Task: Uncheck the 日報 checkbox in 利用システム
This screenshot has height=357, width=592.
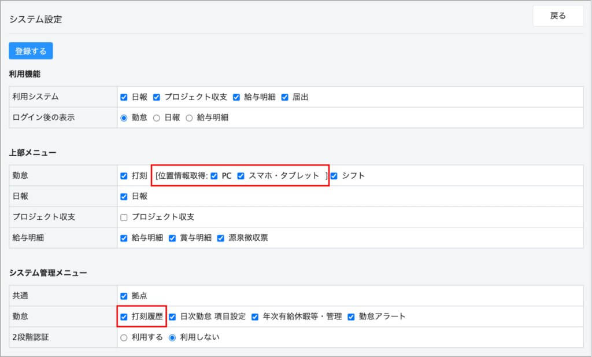Action: tap(124, 97)
